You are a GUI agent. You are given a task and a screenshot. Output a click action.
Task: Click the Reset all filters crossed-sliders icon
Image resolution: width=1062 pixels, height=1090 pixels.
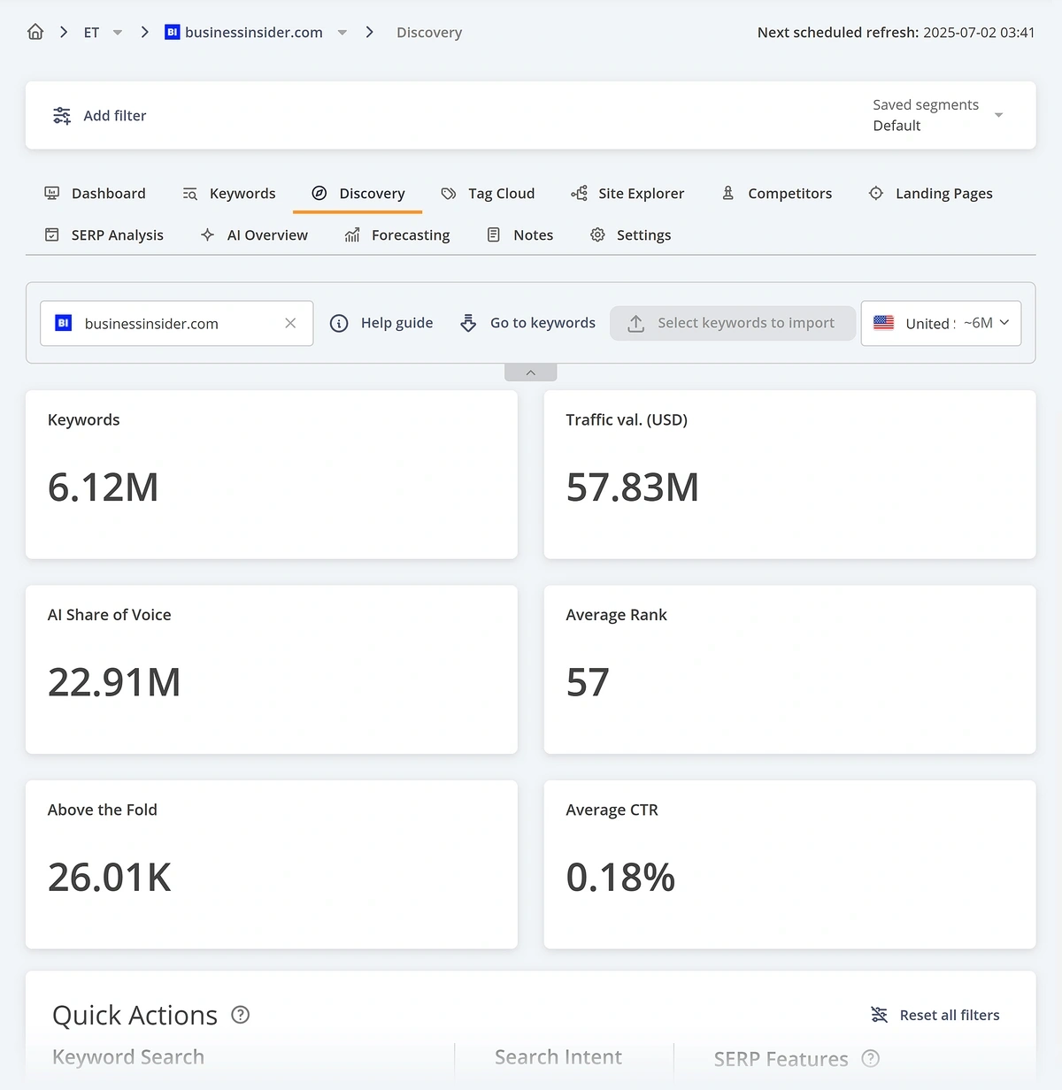tap(880, 1015)
